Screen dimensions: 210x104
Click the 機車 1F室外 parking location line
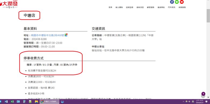tap(52, 65)
